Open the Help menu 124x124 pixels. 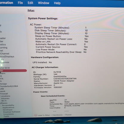coord(57,3)
